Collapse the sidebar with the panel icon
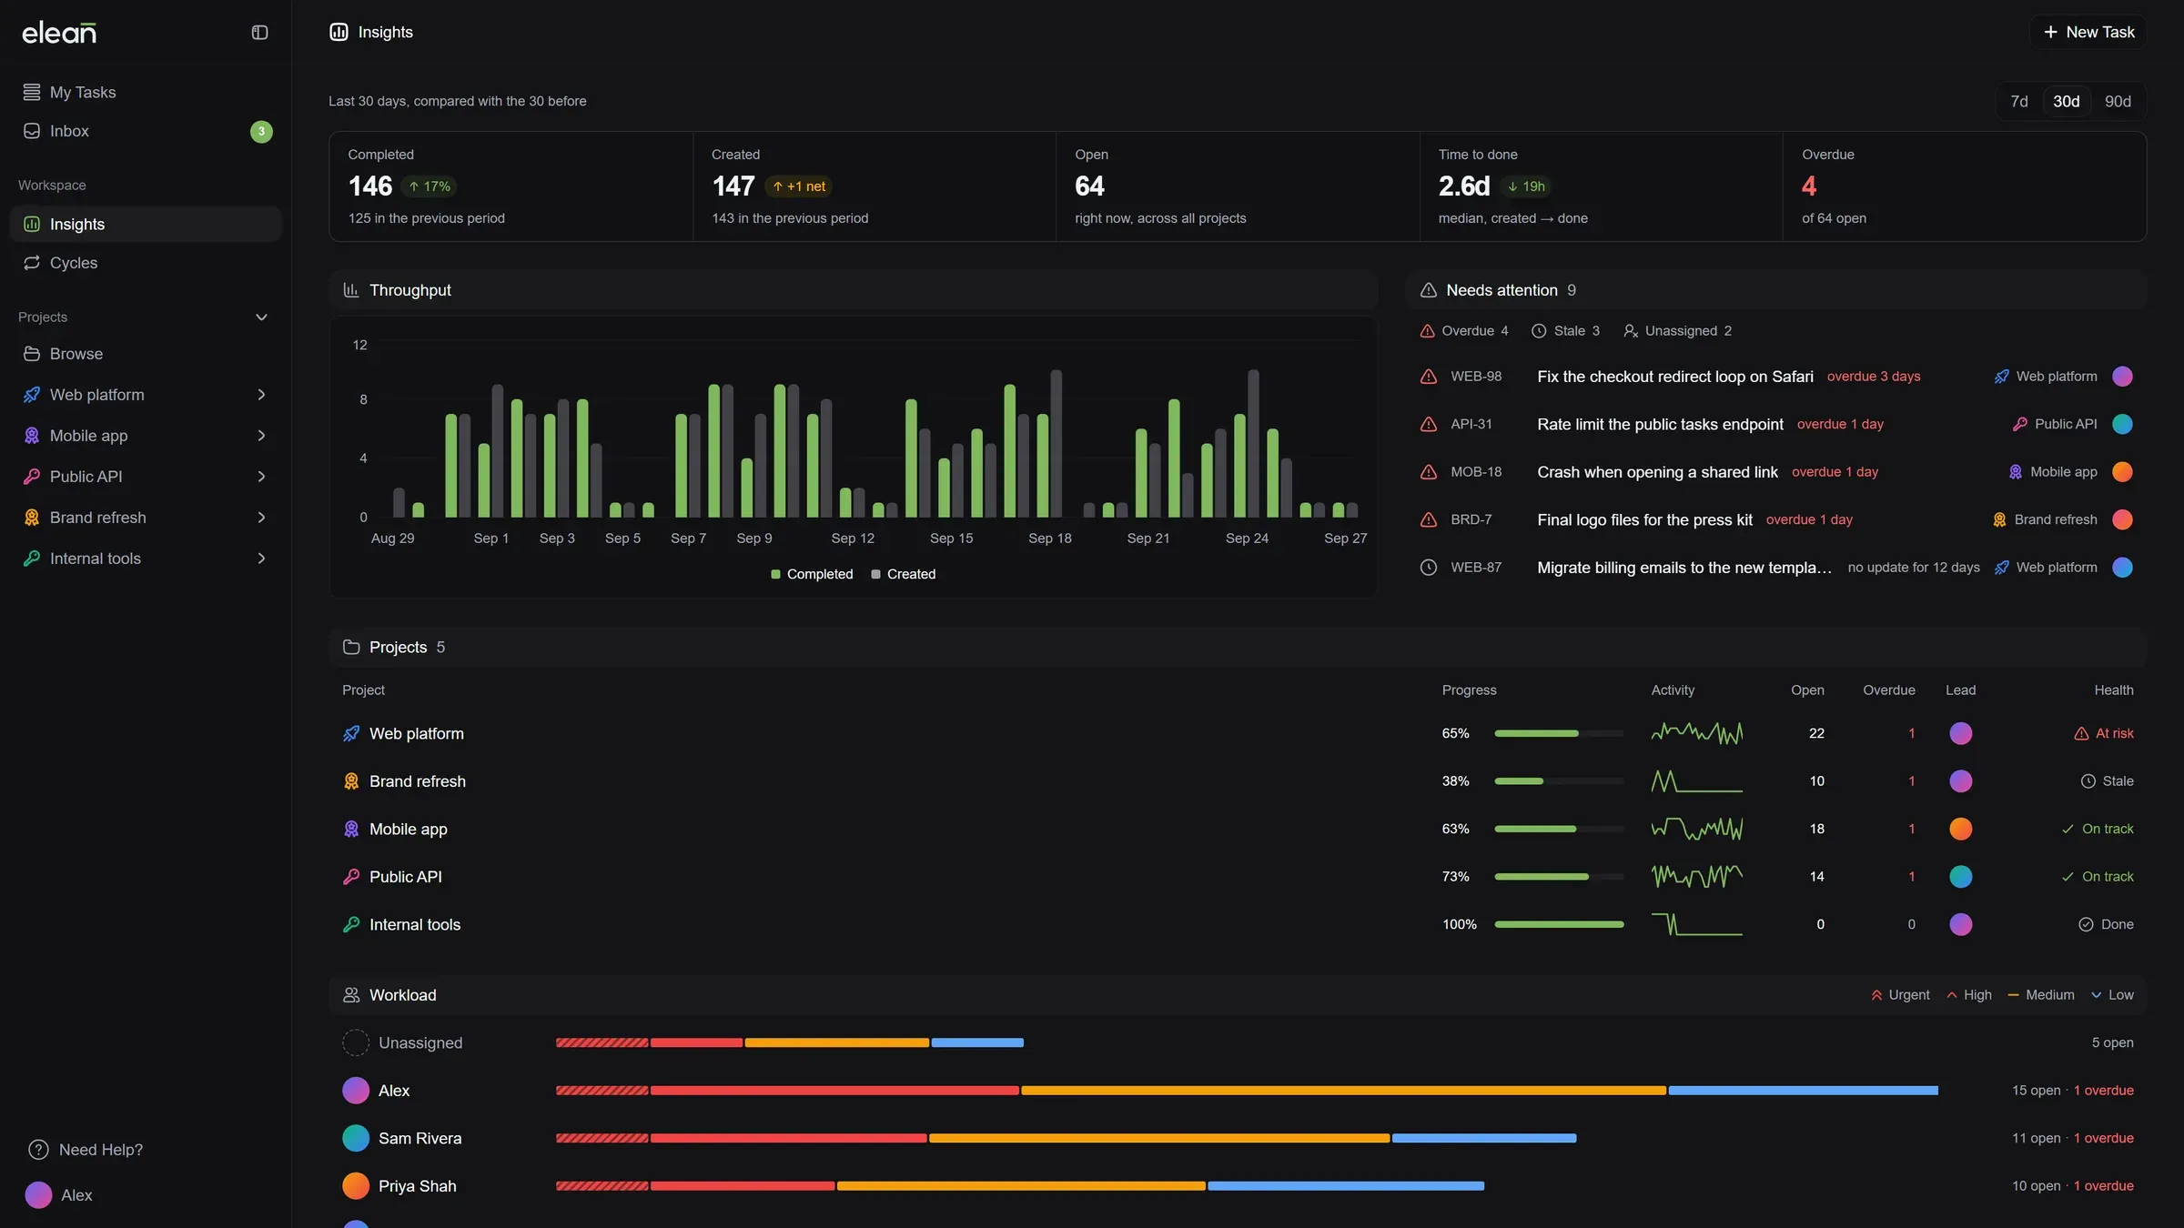This screenshot has width=2184, height=1228. [x=259, y=33]
